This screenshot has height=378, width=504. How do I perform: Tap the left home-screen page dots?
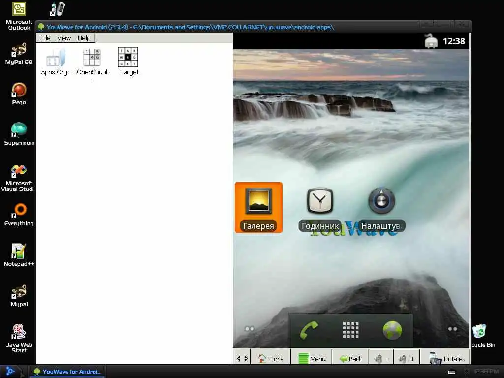coord(250,329)
